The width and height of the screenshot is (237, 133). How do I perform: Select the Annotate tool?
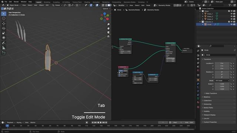4,43
